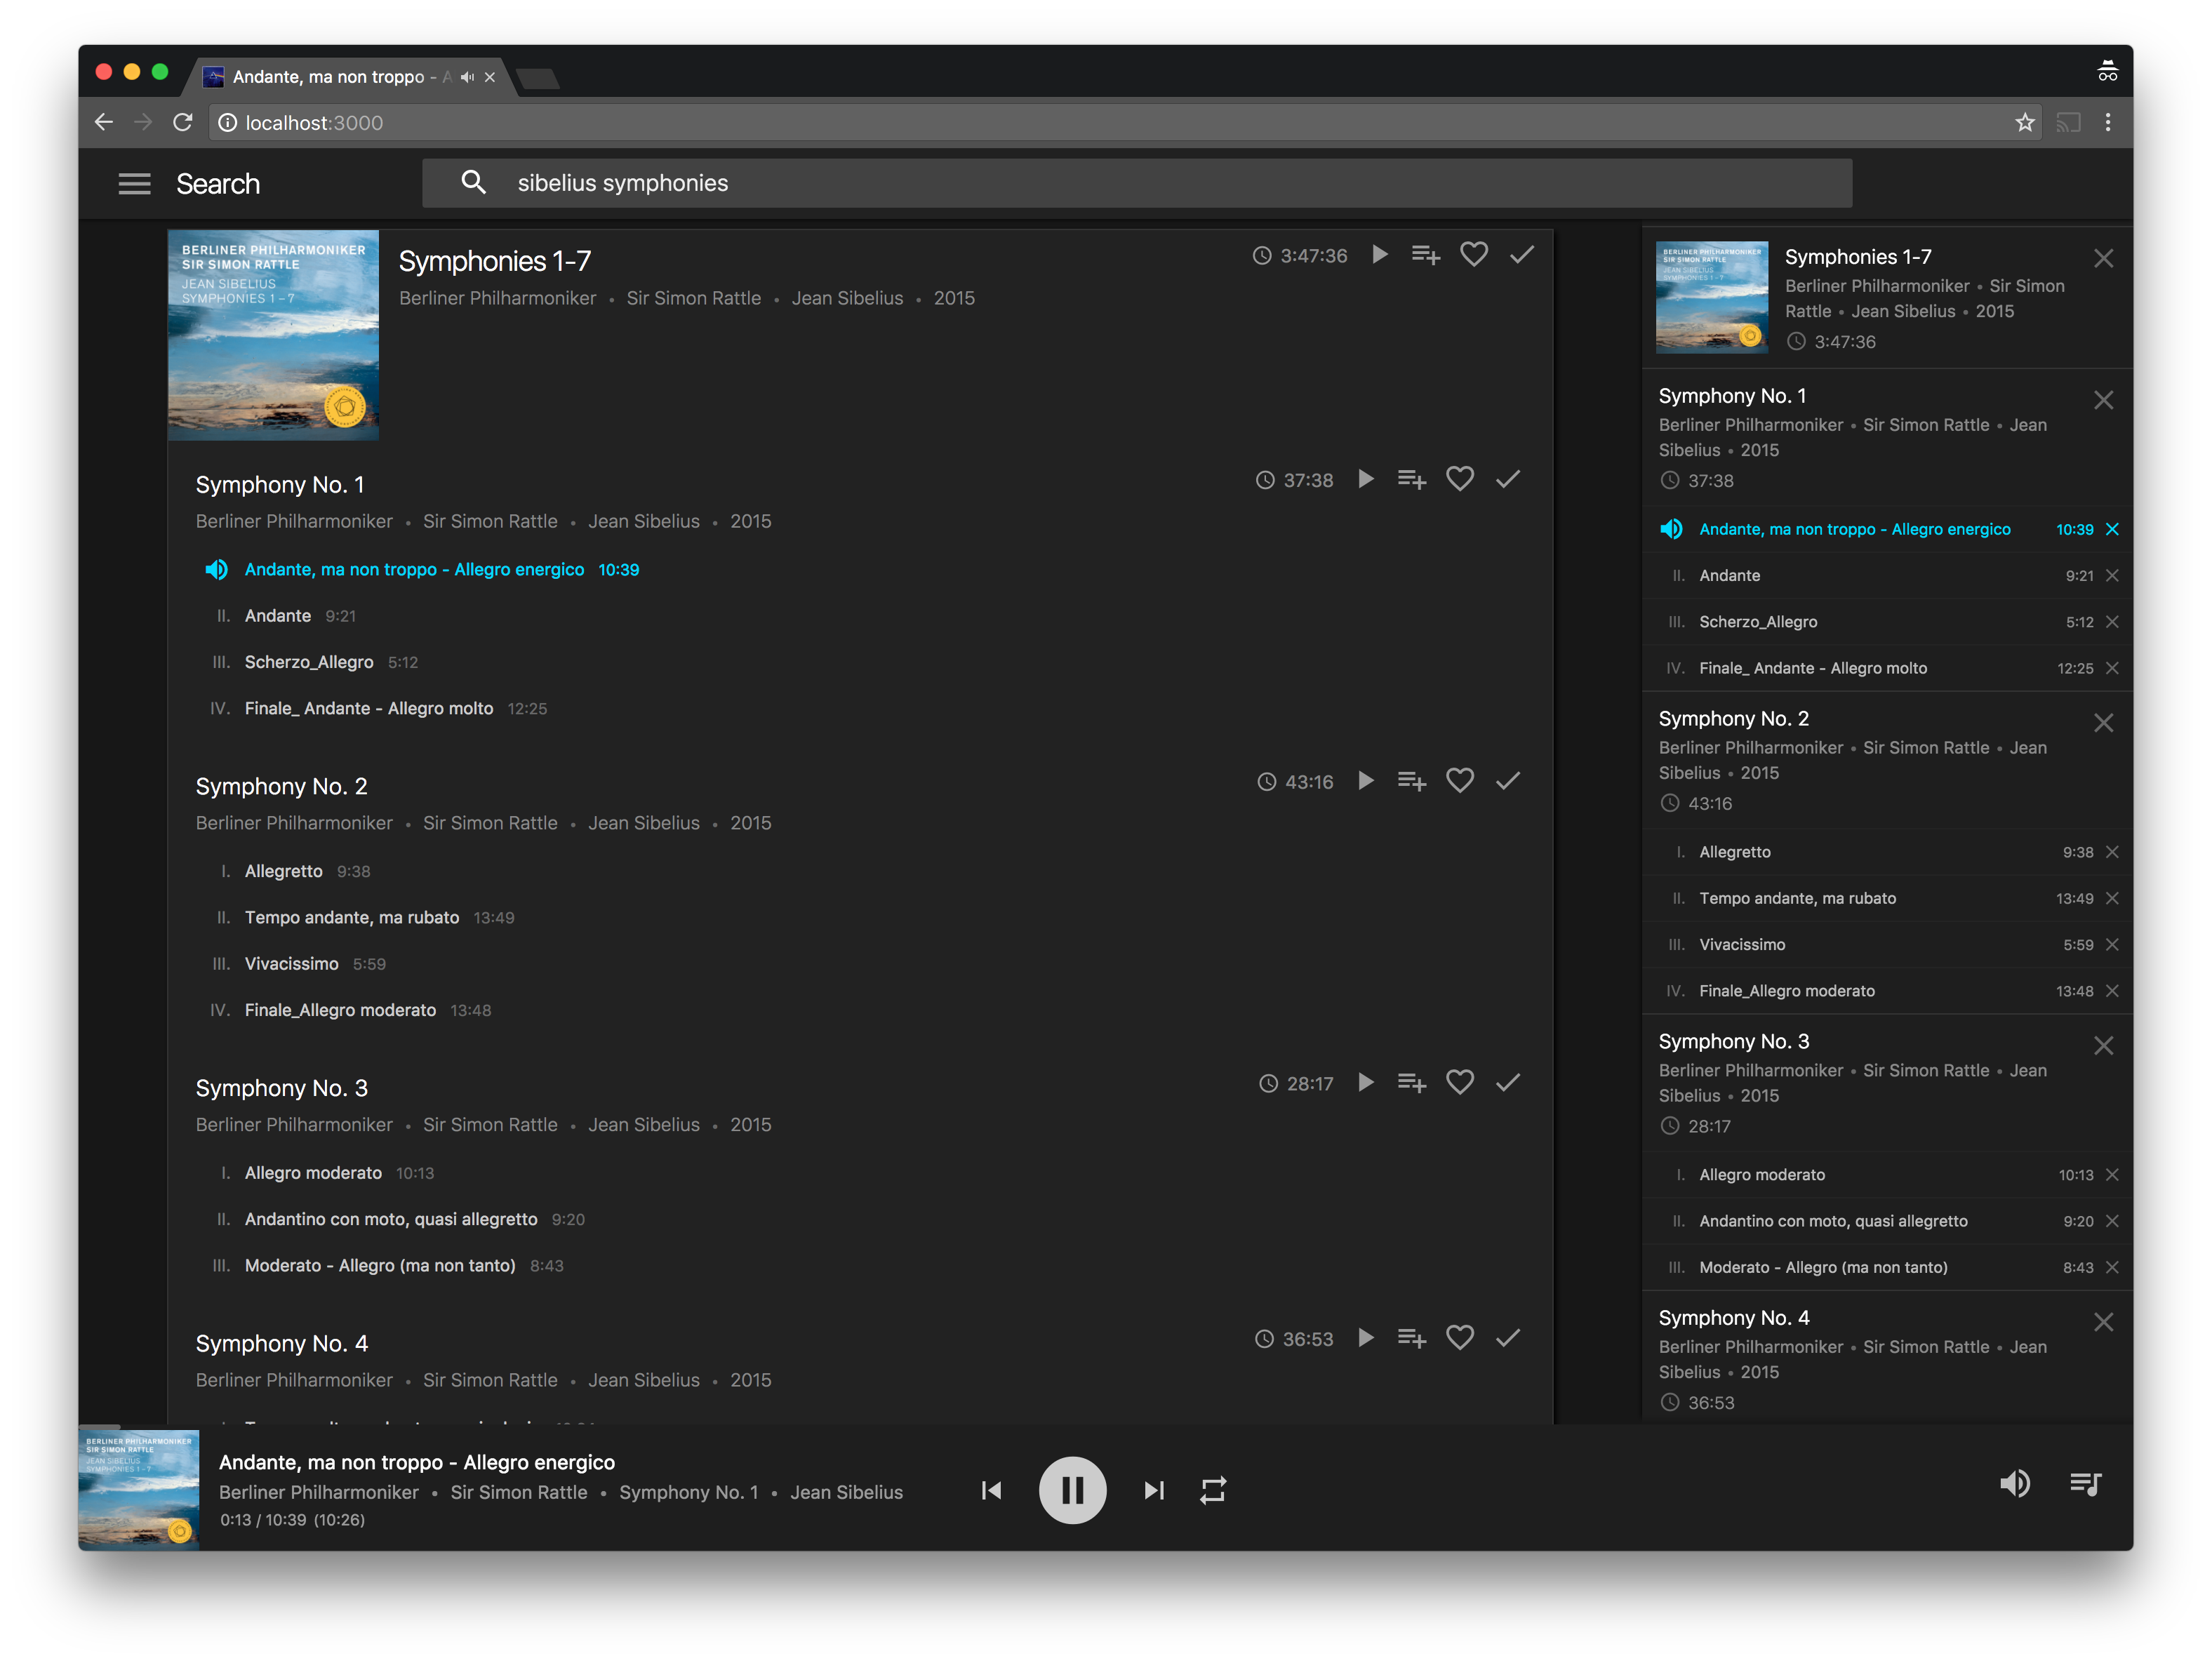Favorite the Symphonies 1-7 album heart icon
2212x1663 pixels.
tap(1473, 255)
